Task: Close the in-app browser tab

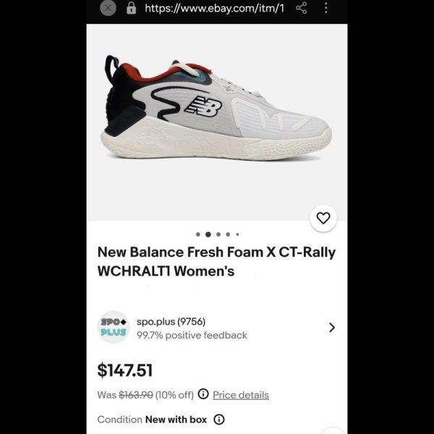Action: (108, 8)
